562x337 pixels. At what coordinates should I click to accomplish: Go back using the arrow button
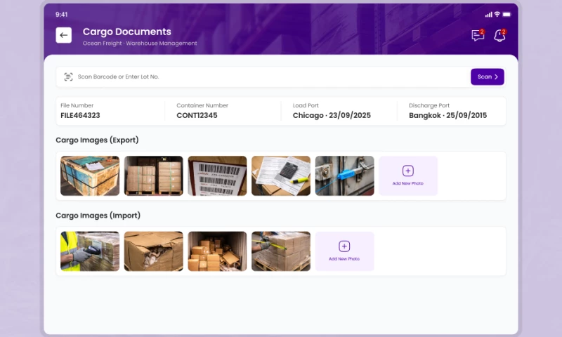63,35
